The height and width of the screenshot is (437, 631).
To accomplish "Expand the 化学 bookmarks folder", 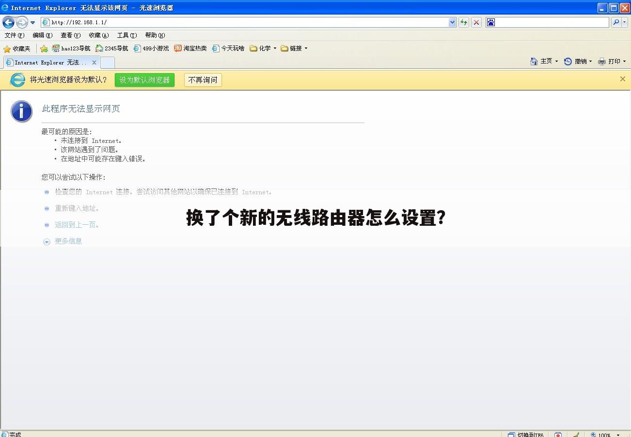I will tap(263, 48).
